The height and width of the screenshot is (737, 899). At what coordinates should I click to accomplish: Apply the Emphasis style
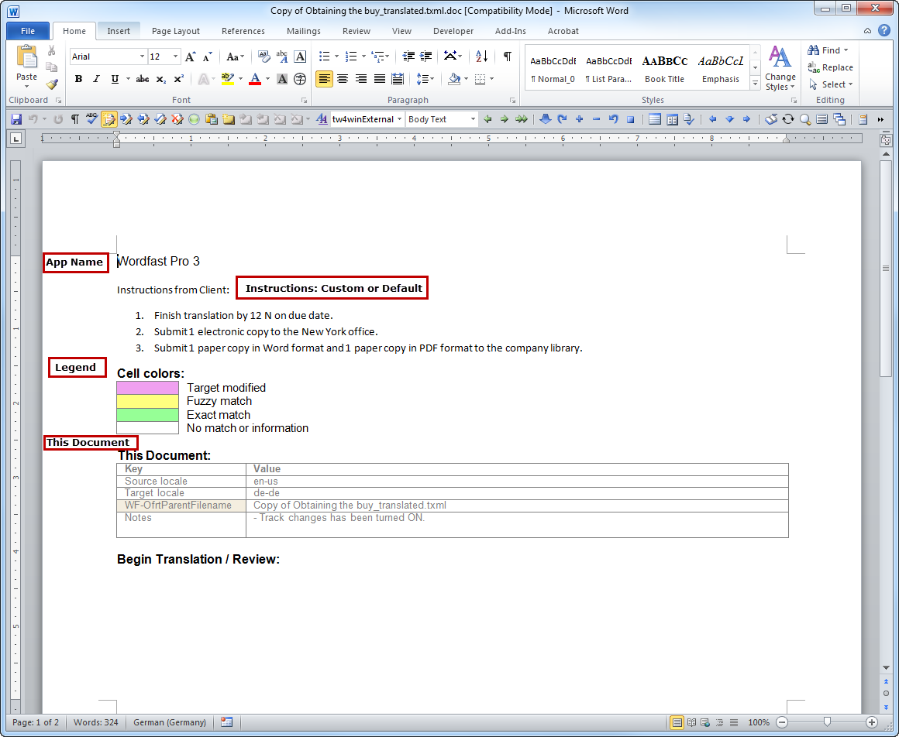(721, 68)
